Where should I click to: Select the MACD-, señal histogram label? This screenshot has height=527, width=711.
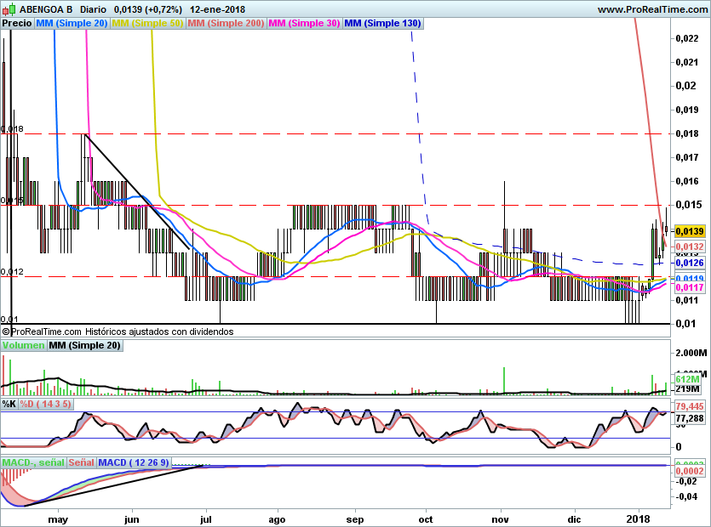click(x=33, y=462)
